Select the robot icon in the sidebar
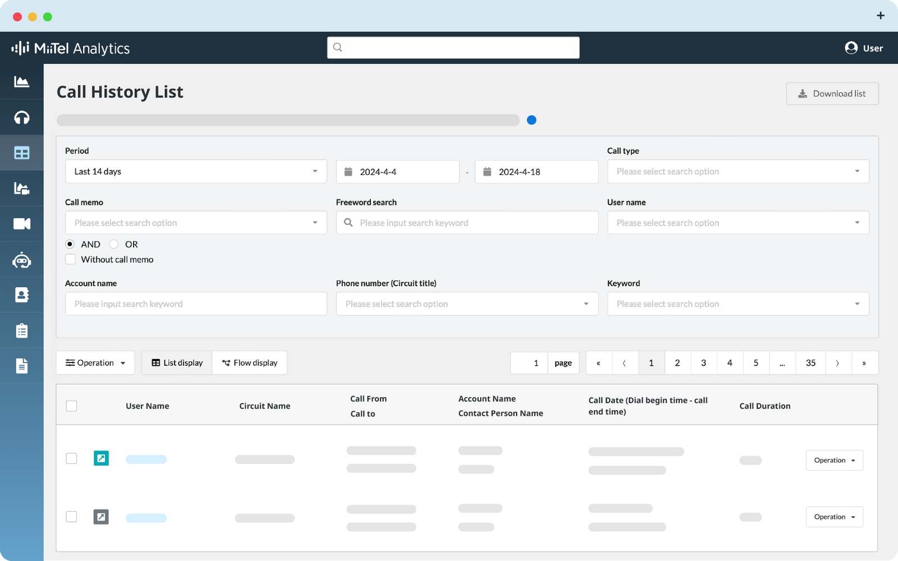This screenshot has width=898, height=561. 21,260
